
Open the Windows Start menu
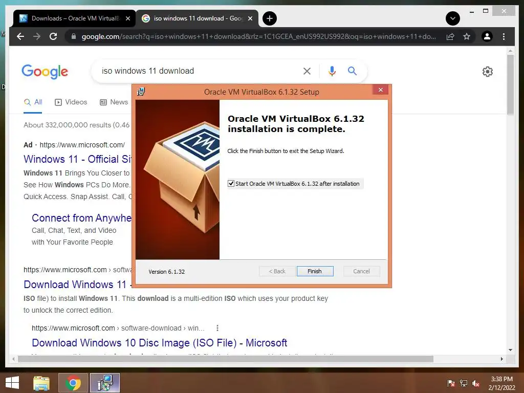click(x=12, y=383)
